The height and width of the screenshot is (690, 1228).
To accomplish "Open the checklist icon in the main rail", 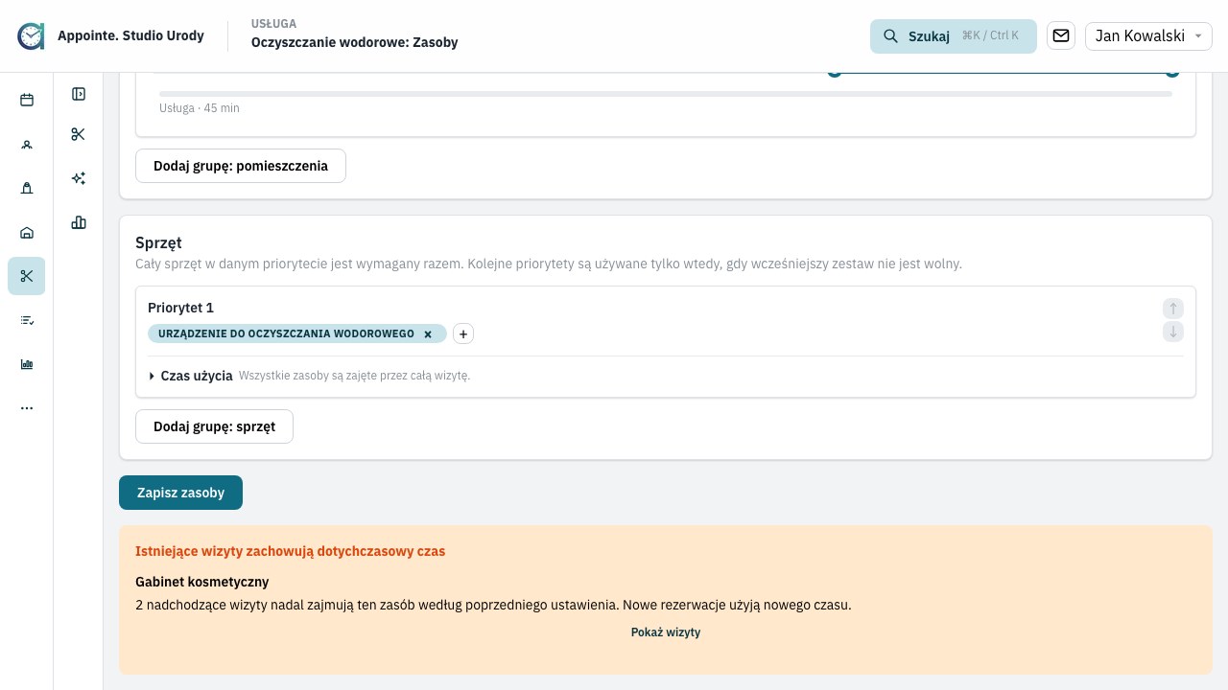I will click(27, 320).
